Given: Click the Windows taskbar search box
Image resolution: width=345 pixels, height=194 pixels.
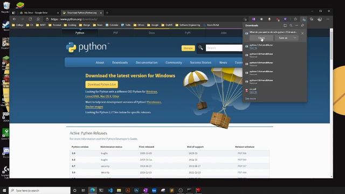Looking at the screenshot, I should [39, 190].
